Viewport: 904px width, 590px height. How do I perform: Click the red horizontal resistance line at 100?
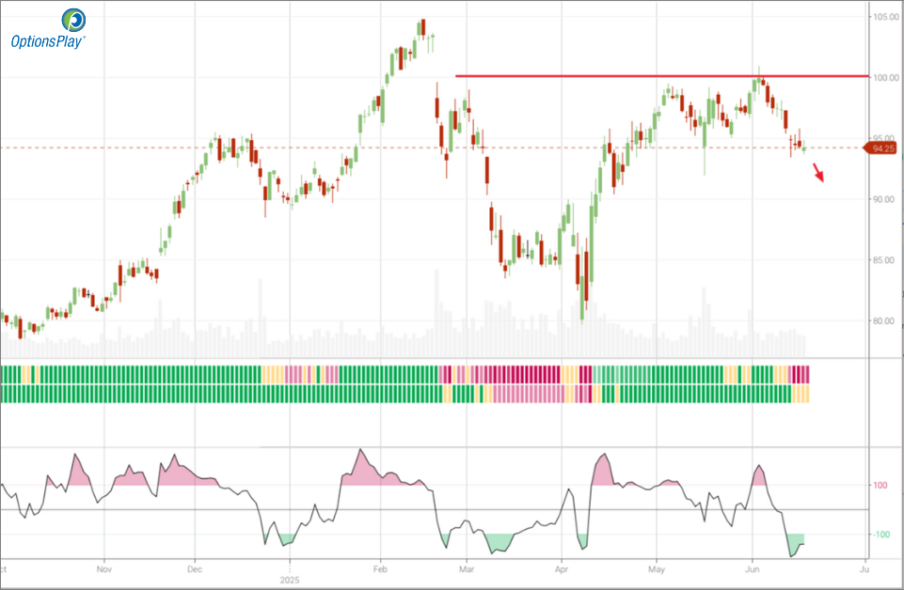662,76
